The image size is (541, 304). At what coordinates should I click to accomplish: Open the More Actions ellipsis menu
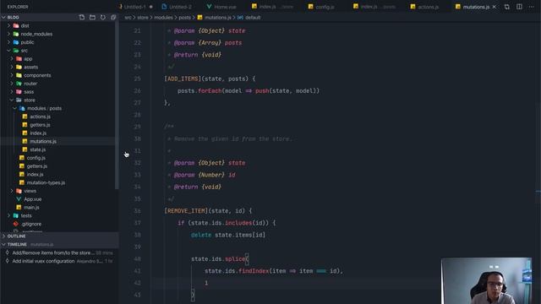click(532, 7)
